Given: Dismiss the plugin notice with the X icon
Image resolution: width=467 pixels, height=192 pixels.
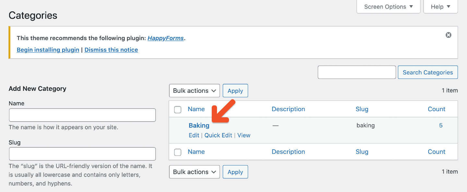Looking at the screenshot, I should point(448,35).
